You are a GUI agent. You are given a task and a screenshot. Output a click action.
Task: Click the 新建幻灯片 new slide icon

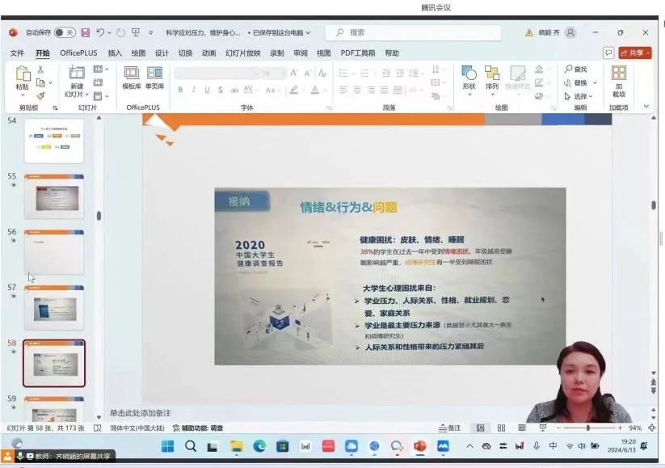pos(77,77)
